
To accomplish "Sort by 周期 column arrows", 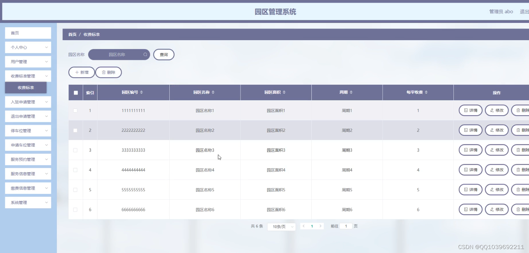I will [351, 92].
